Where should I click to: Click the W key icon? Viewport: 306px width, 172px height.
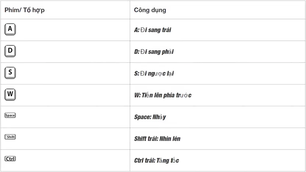[x=10, y=94]
